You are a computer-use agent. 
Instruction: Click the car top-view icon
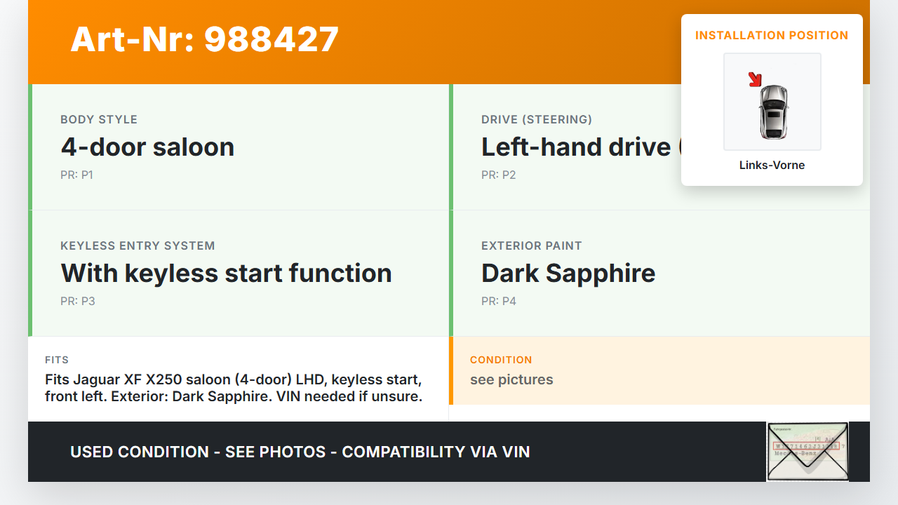[x=774, y=112]
